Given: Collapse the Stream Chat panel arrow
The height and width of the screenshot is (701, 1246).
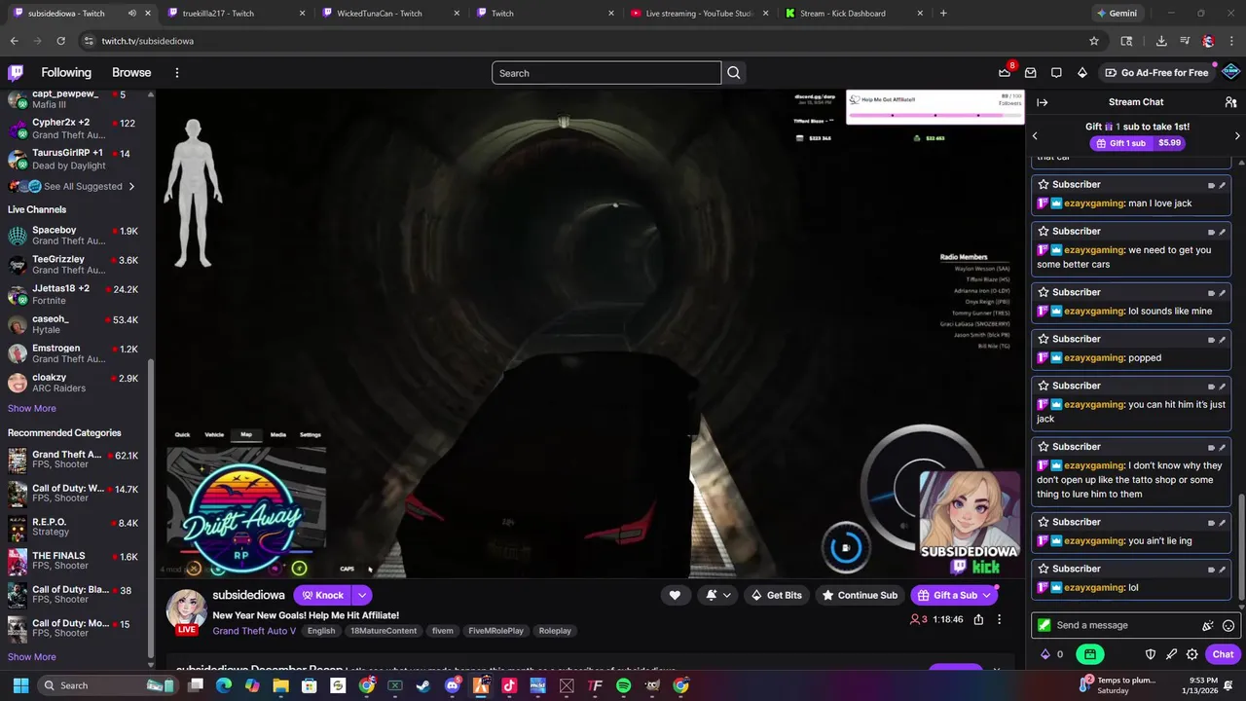Looking at the screenshot, I should [1043, 102].
